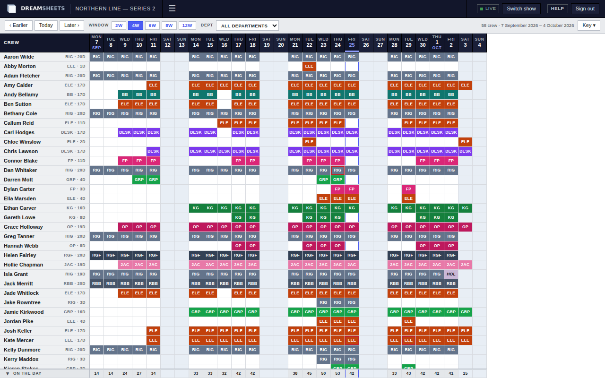Click the Northern Line — Series 2 title
The height and width of the screenshot is (378, 605).
click(x=115, y=9)
